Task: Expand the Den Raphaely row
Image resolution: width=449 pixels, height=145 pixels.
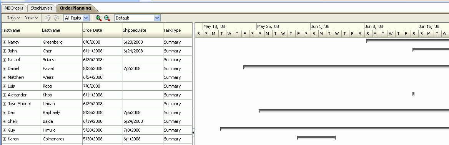Action: (4, 113)
